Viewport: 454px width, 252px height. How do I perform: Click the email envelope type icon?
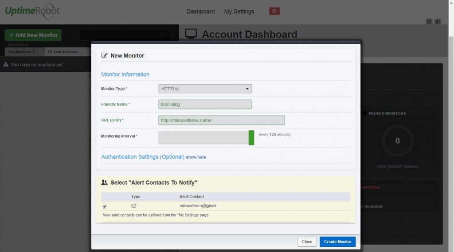point(133,205)
